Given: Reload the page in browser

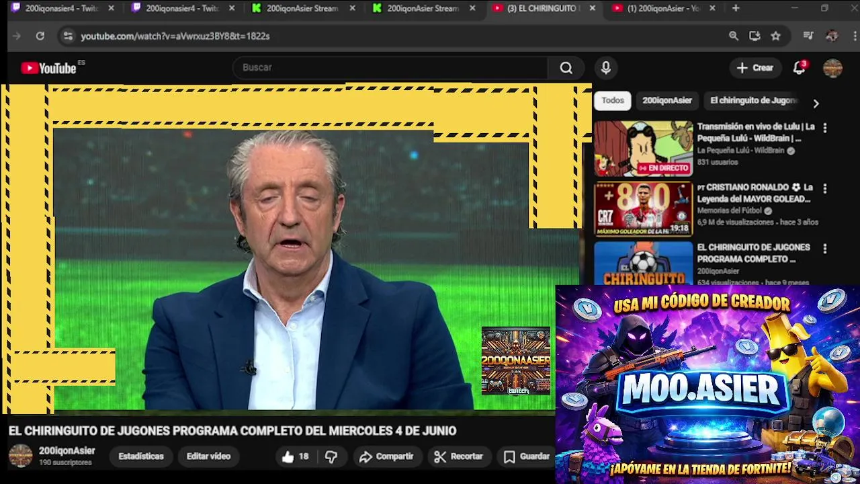Looking at the screenshot, I should click(x=40, y=36).
